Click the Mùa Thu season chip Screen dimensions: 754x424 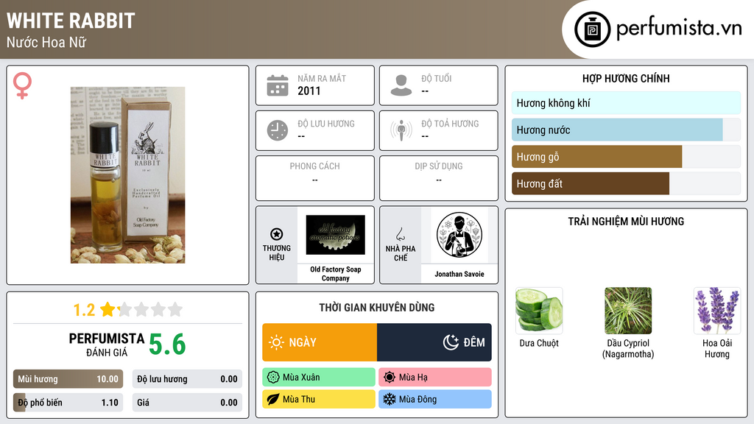pyautogui.click(x=318, y=399)
